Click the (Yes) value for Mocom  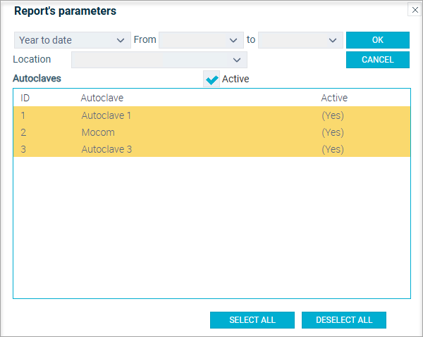(x=333, y=132)
